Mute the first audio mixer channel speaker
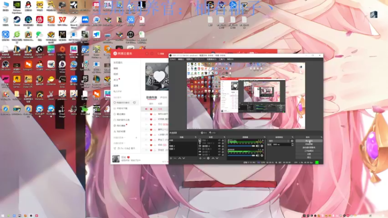 258,146
